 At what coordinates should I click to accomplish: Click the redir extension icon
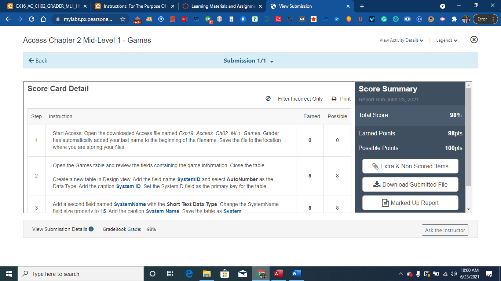point(137,20)
